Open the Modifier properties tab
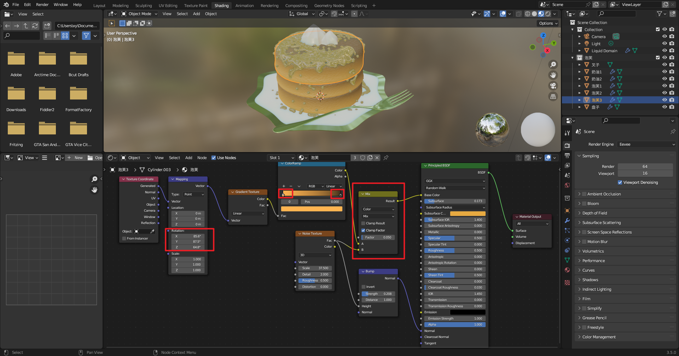This screenshot has width=679, height=356. pos(567,221)
